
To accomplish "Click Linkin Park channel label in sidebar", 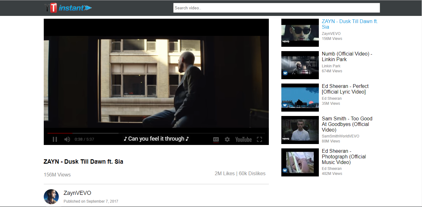I will (x=331, y=66).
